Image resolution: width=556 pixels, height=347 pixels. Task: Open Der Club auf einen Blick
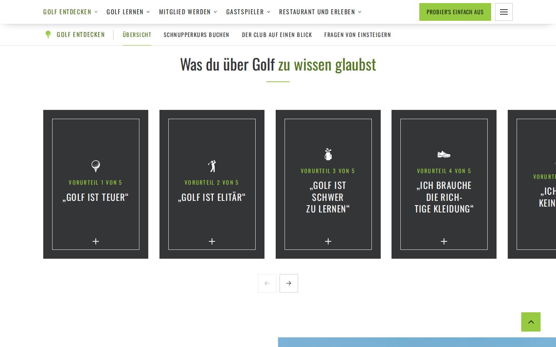pyautogui.click(x=277, y=35)
